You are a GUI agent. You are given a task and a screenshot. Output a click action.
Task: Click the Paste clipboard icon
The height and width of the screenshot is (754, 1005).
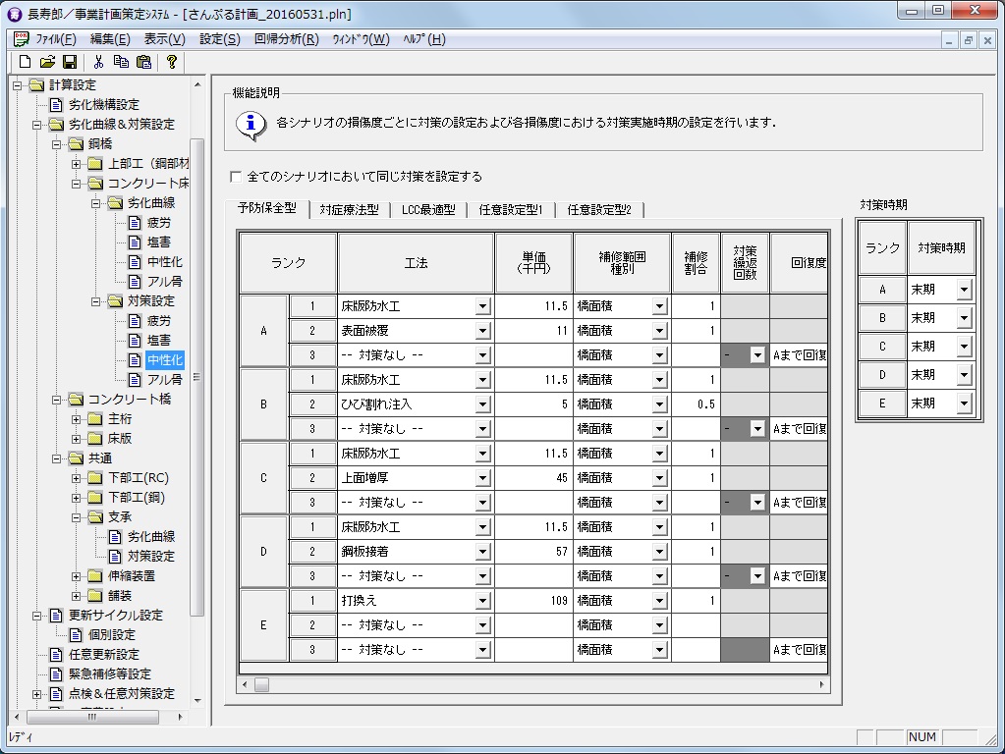(x=143, y=62)
